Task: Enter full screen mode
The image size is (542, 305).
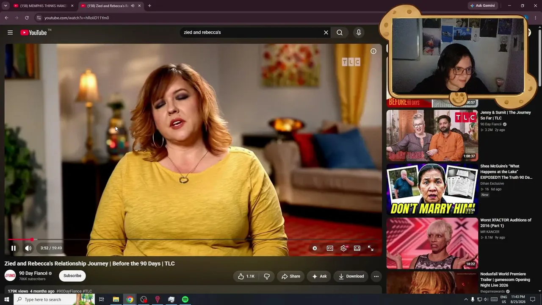Action: [x=371, y=248]
